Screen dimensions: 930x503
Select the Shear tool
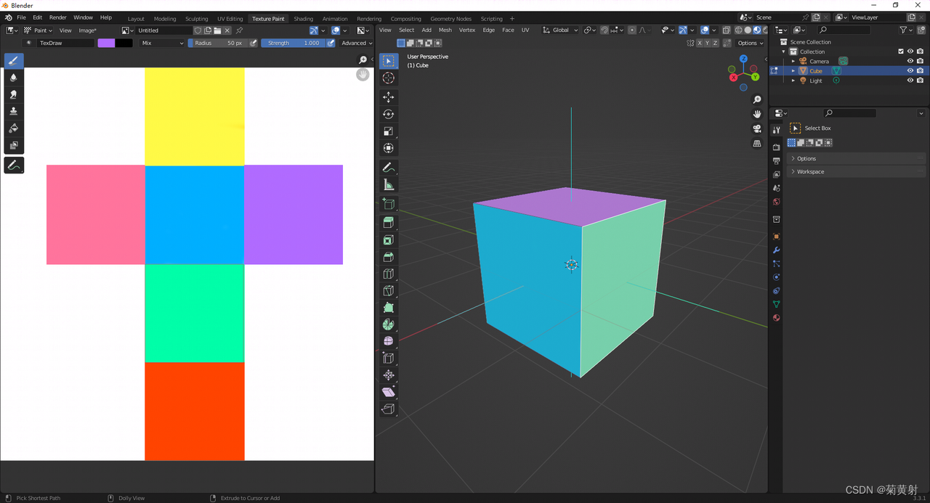tap(389, 392)
